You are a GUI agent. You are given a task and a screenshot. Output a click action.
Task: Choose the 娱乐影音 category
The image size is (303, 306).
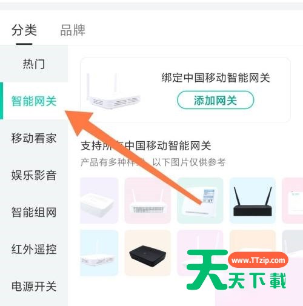pyautogui.click(x=34, y=175)
